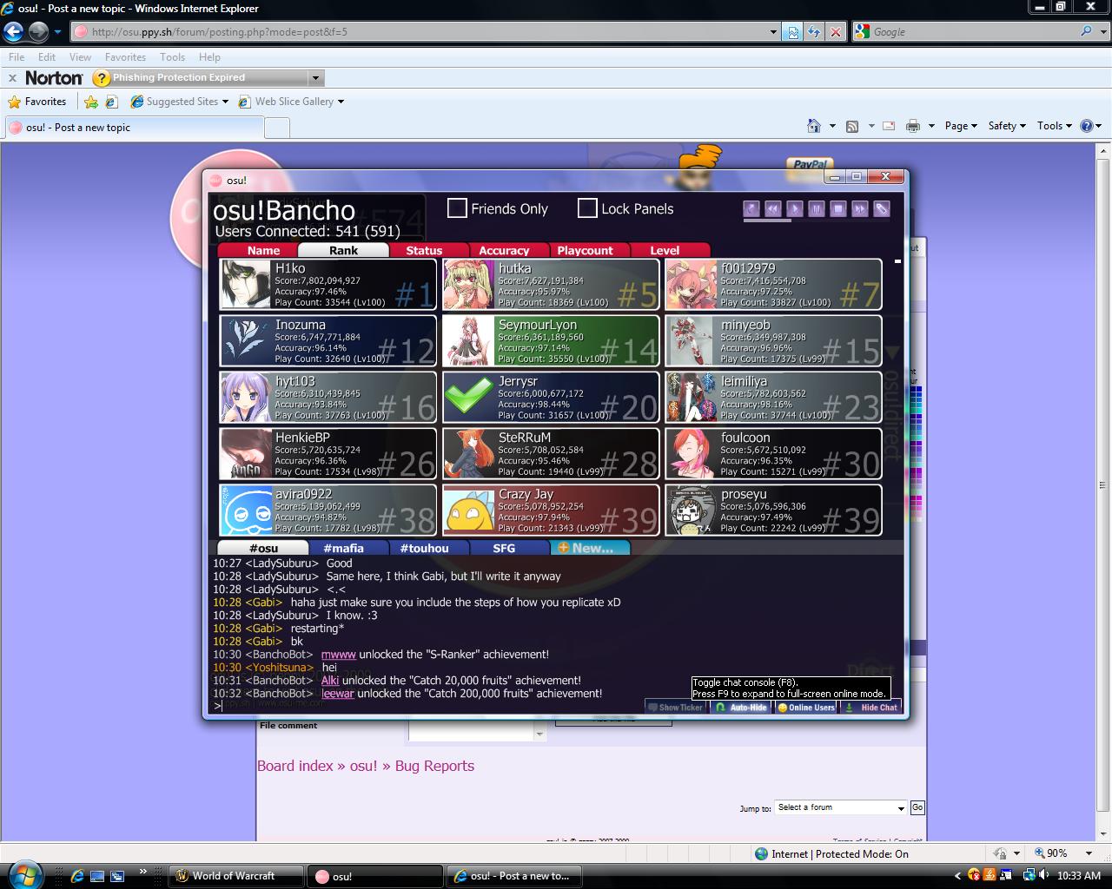Image resolution: width=1112 pixels, height=889 pixels.
Task: Open the SFG chat tab
Action: [504, 548]
